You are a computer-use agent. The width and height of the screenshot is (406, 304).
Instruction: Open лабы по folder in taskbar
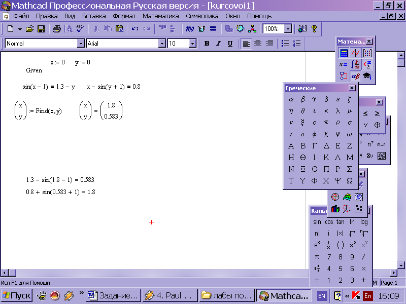[227, 295]
